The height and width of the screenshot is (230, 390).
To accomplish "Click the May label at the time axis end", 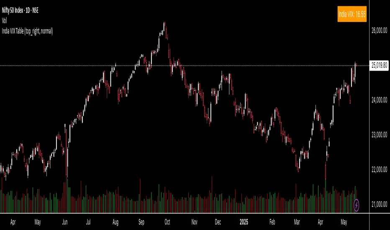I will [344, 222].
